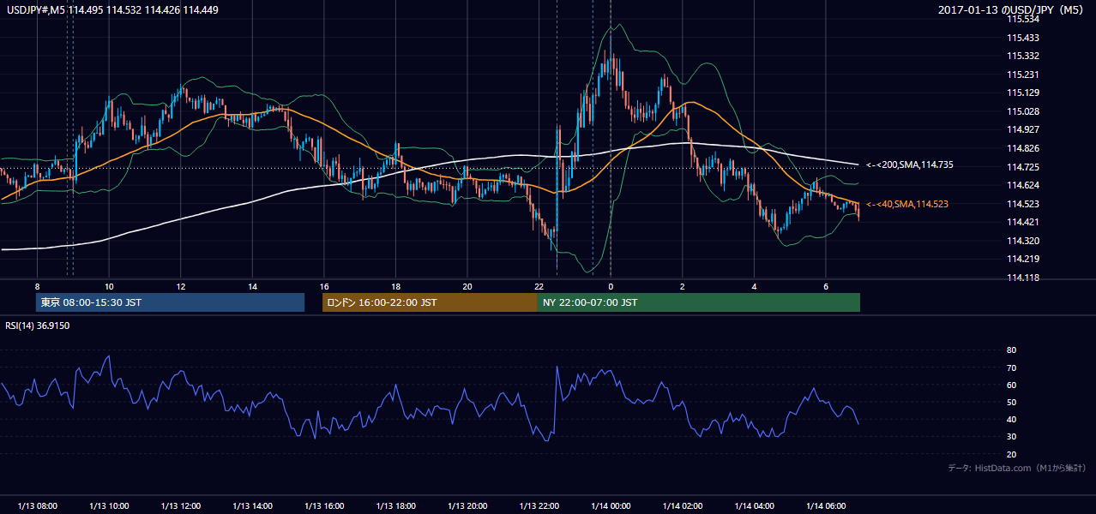
Task: Select the 1/13 16:00 date label
Action: [323, 506]
